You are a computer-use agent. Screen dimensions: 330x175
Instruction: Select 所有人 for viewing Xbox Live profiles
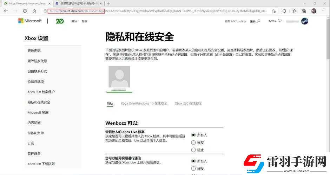pos(193,135)
